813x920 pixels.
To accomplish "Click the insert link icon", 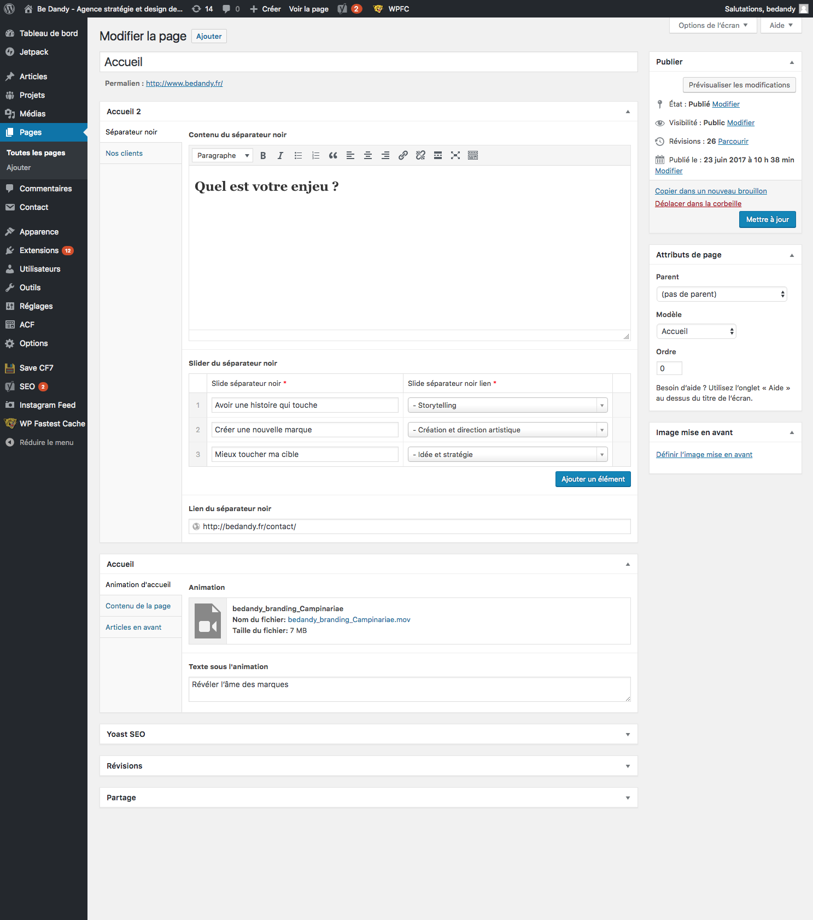I will (x=403, y=156).
